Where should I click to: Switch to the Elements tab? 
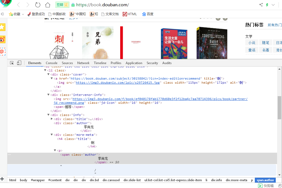35,63
